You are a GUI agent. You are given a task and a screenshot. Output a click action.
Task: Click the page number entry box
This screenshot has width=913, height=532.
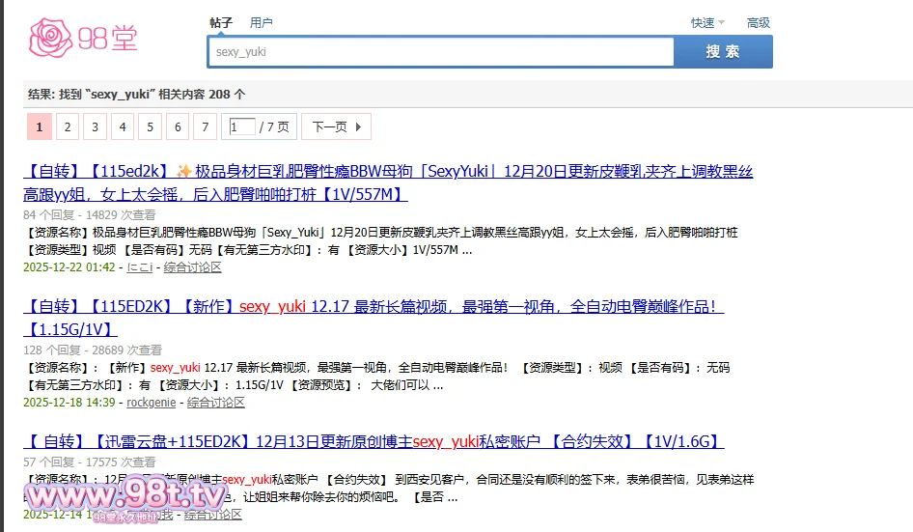pos(241,126)
